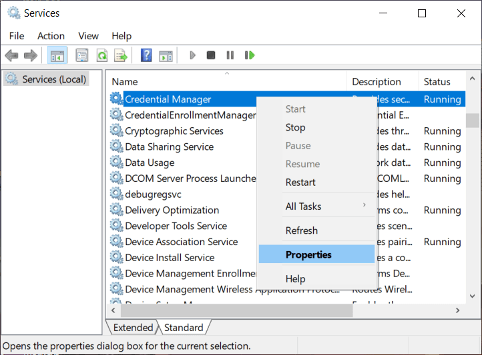The height and width of the screenshot is (355, 482).
Task: Select Restart in the context menu
Action: coord(300,182)
